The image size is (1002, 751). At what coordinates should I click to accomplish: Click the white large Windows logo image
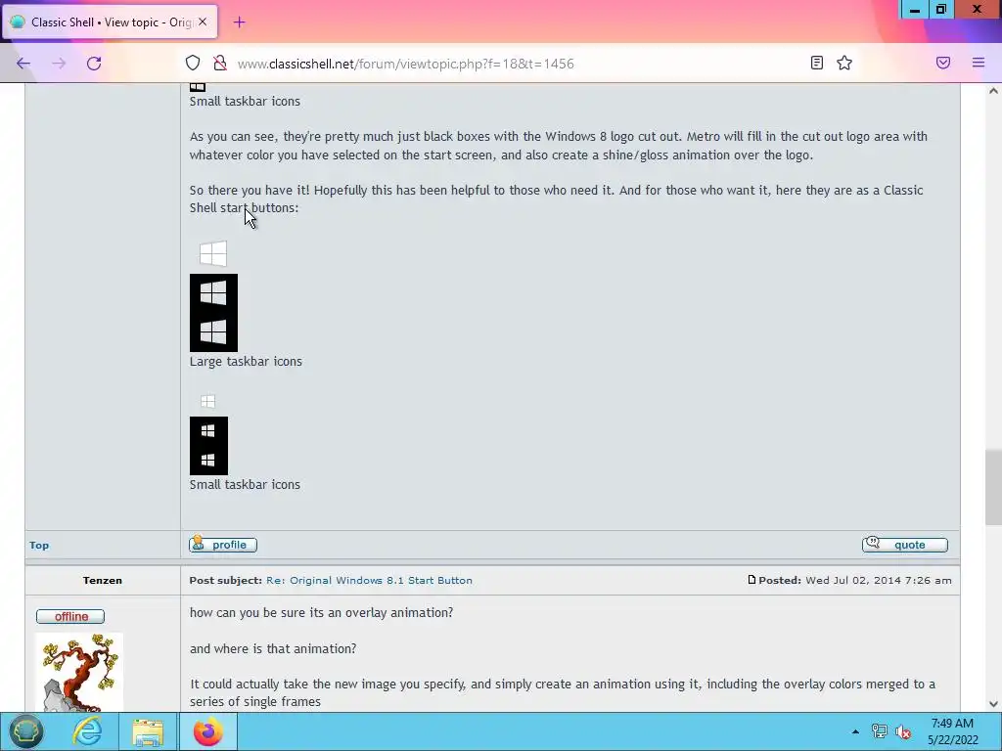click(212, 253)
